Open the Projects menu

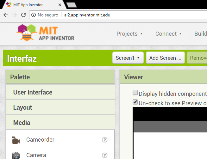click(129, 34)
